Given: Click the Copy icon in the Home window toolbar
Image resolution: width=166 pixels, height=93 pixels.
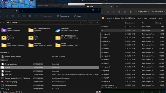Looking at the screenshot, I should pyautogui.click(x=13, y=16).
